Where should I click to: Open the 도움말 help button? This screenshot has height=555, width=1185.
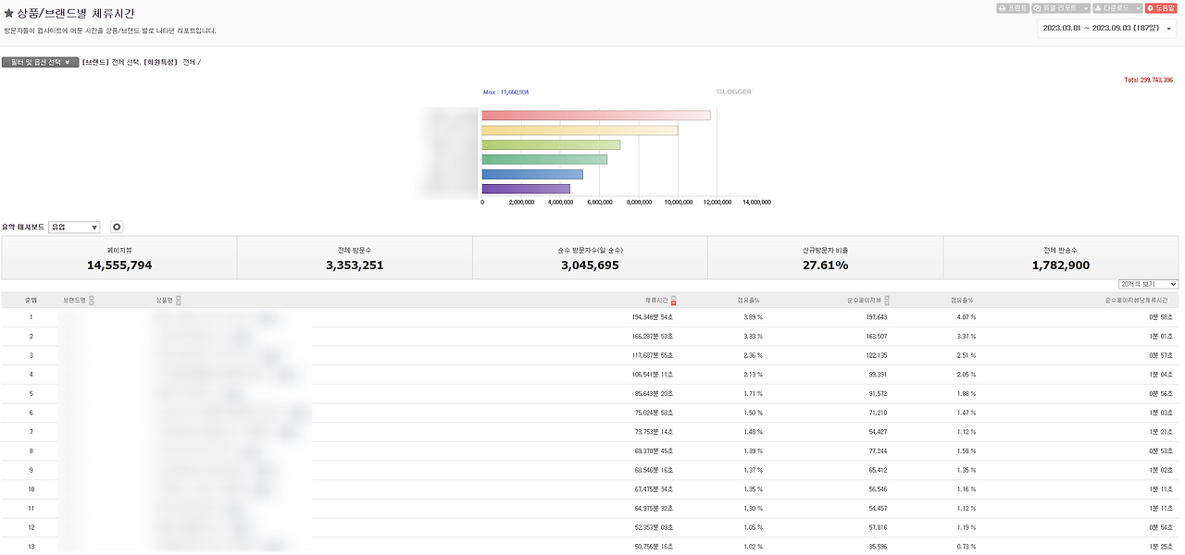(1163, 7)
